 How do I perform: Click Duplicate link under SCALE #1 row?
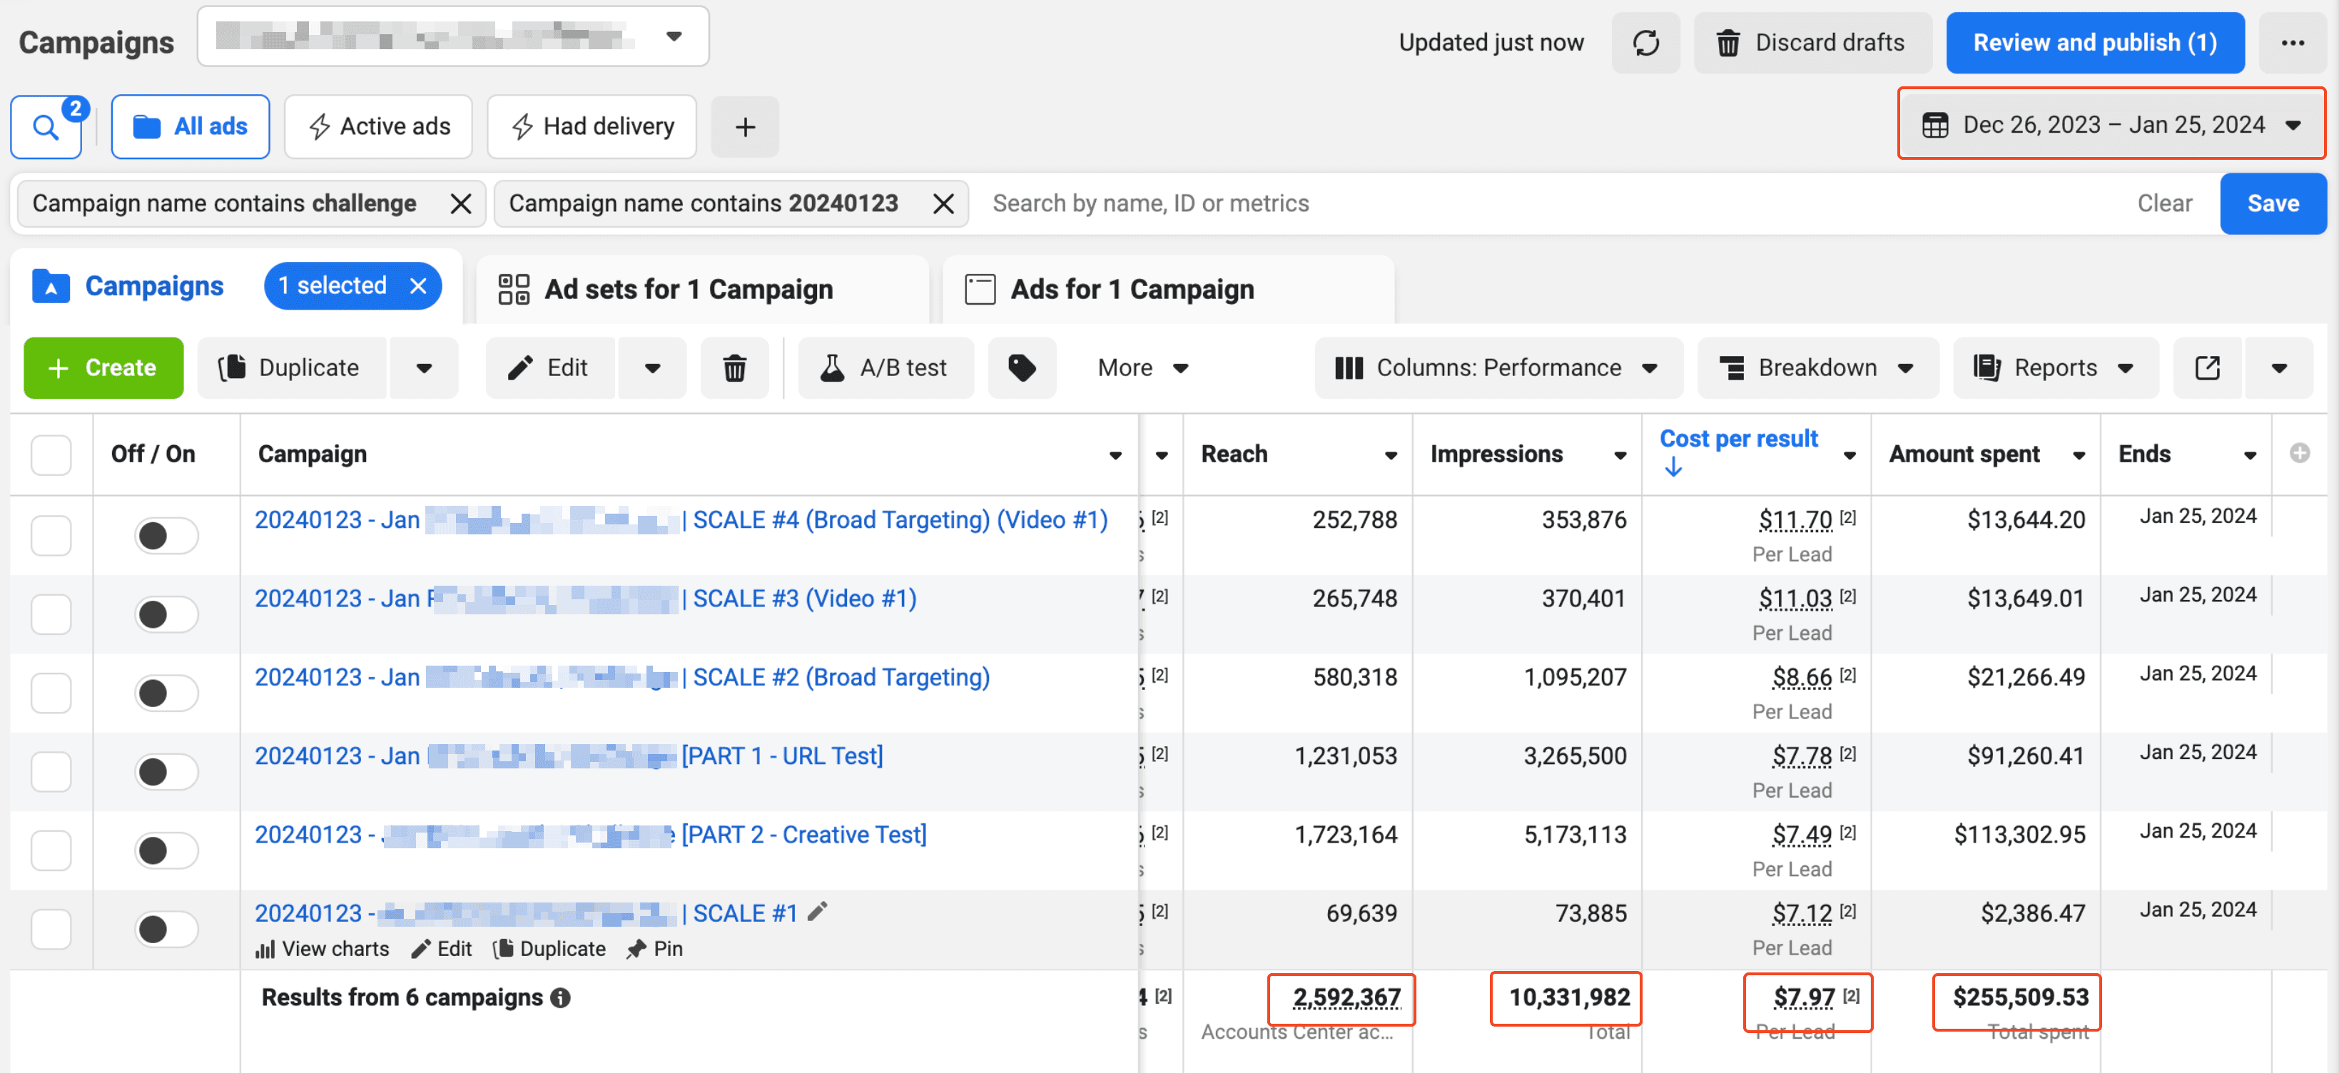549,949
